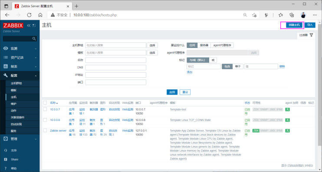Image resolution: width=322 pixels, height=172 pixels.
Task: Collapse the 配置 configuration menu section
Action: [x=20, y=76]
